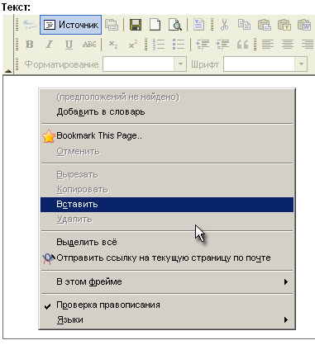Click the Copy icon in toolbar
This screenshot has height=345, width=315.
pyautogui.click(x=244, y=25)
